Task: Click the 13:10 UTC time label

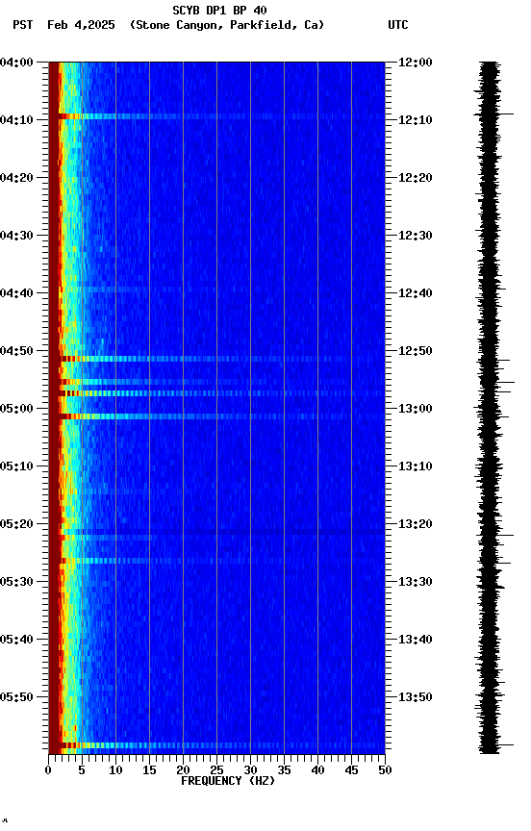Action: [x=415, y=466]
